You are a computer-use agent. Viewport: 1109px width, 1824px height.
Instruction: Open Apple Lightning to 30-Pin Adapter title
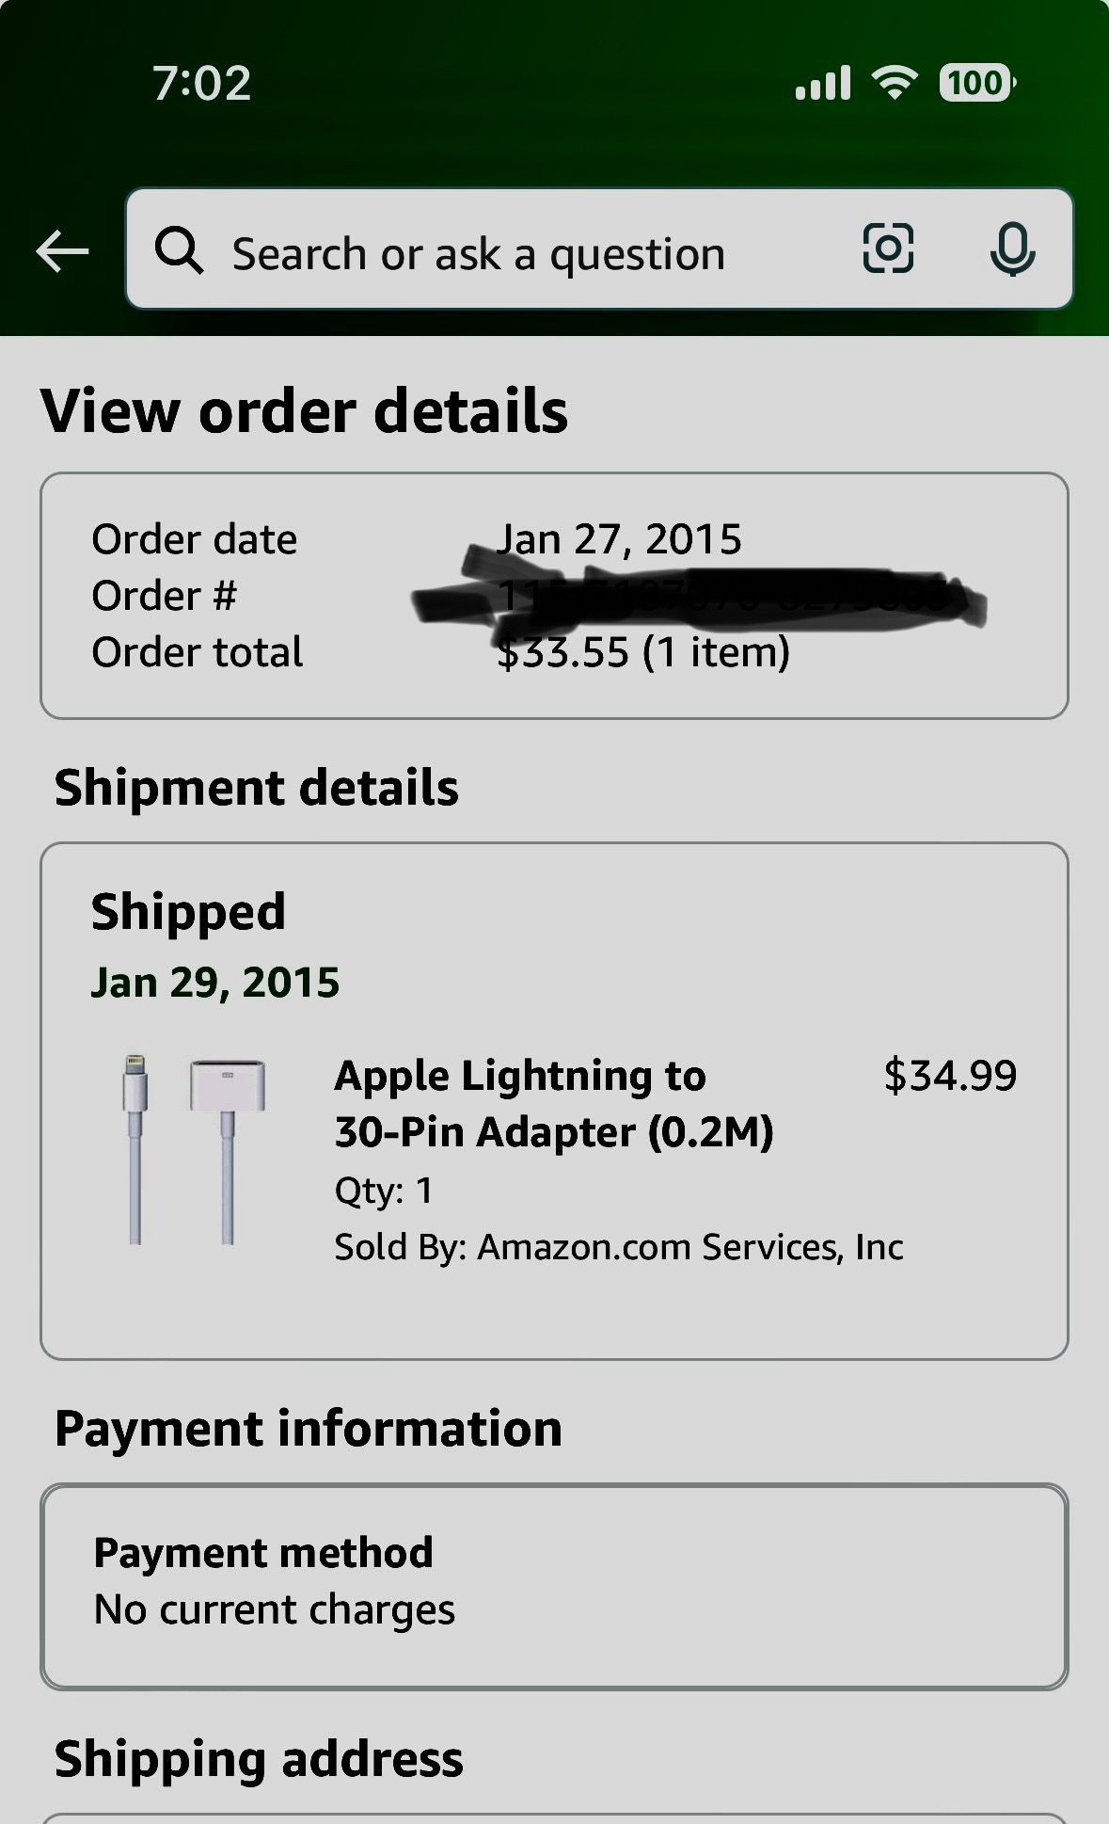(554, 1103)
